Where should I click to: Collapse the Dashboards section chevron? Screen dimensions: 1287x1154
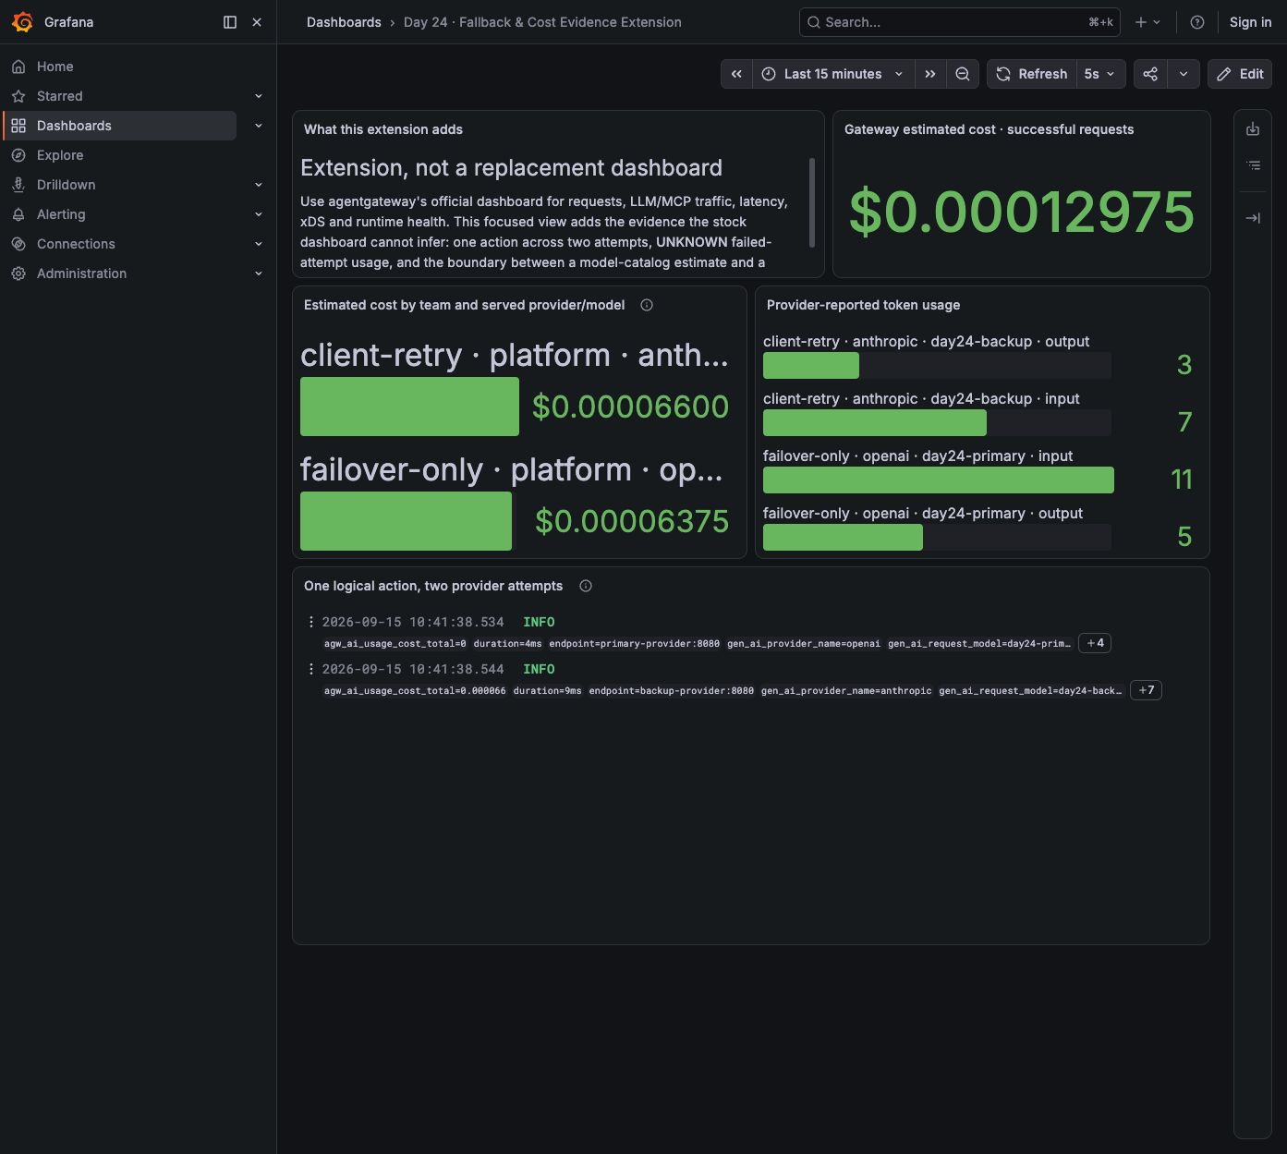pos(259,126)
